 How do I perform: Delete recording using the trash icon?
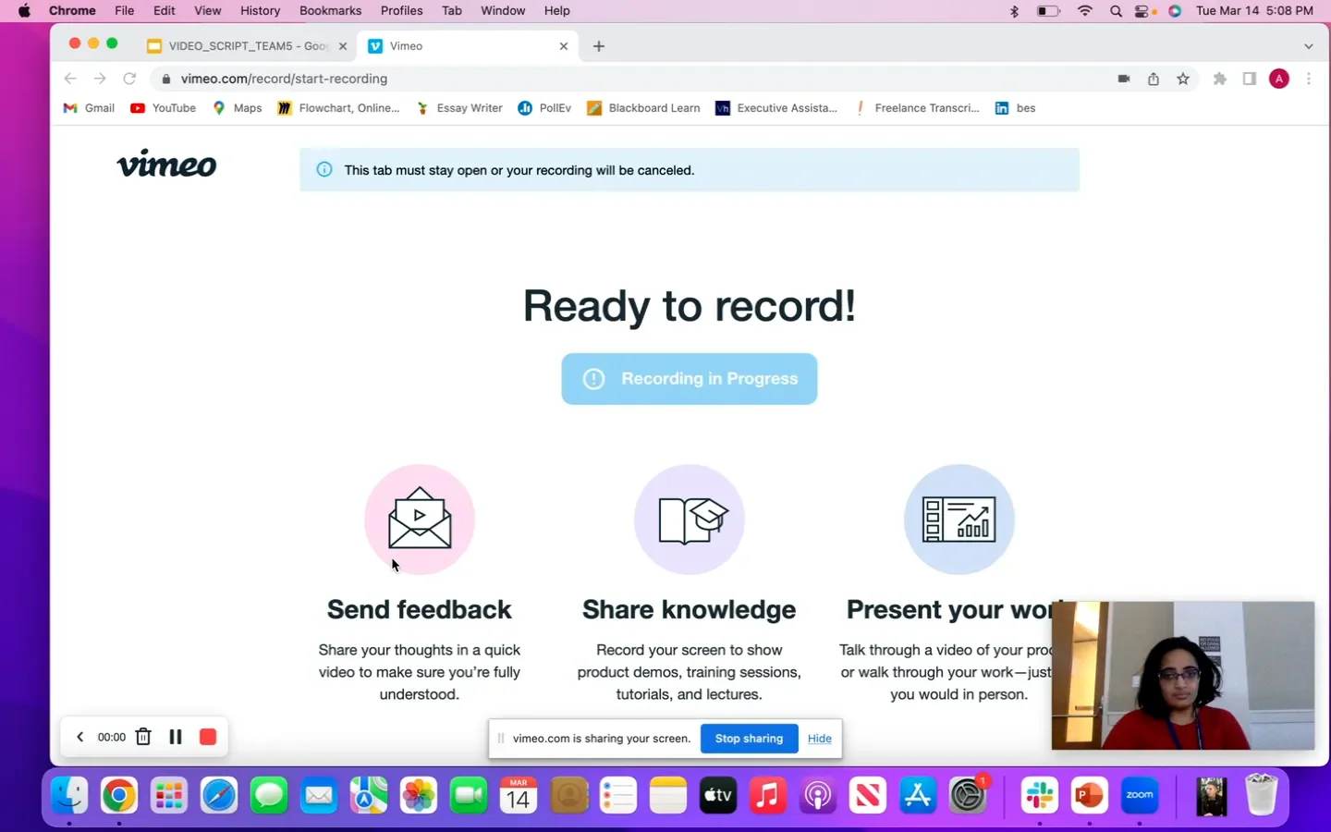tap(143, 737)
